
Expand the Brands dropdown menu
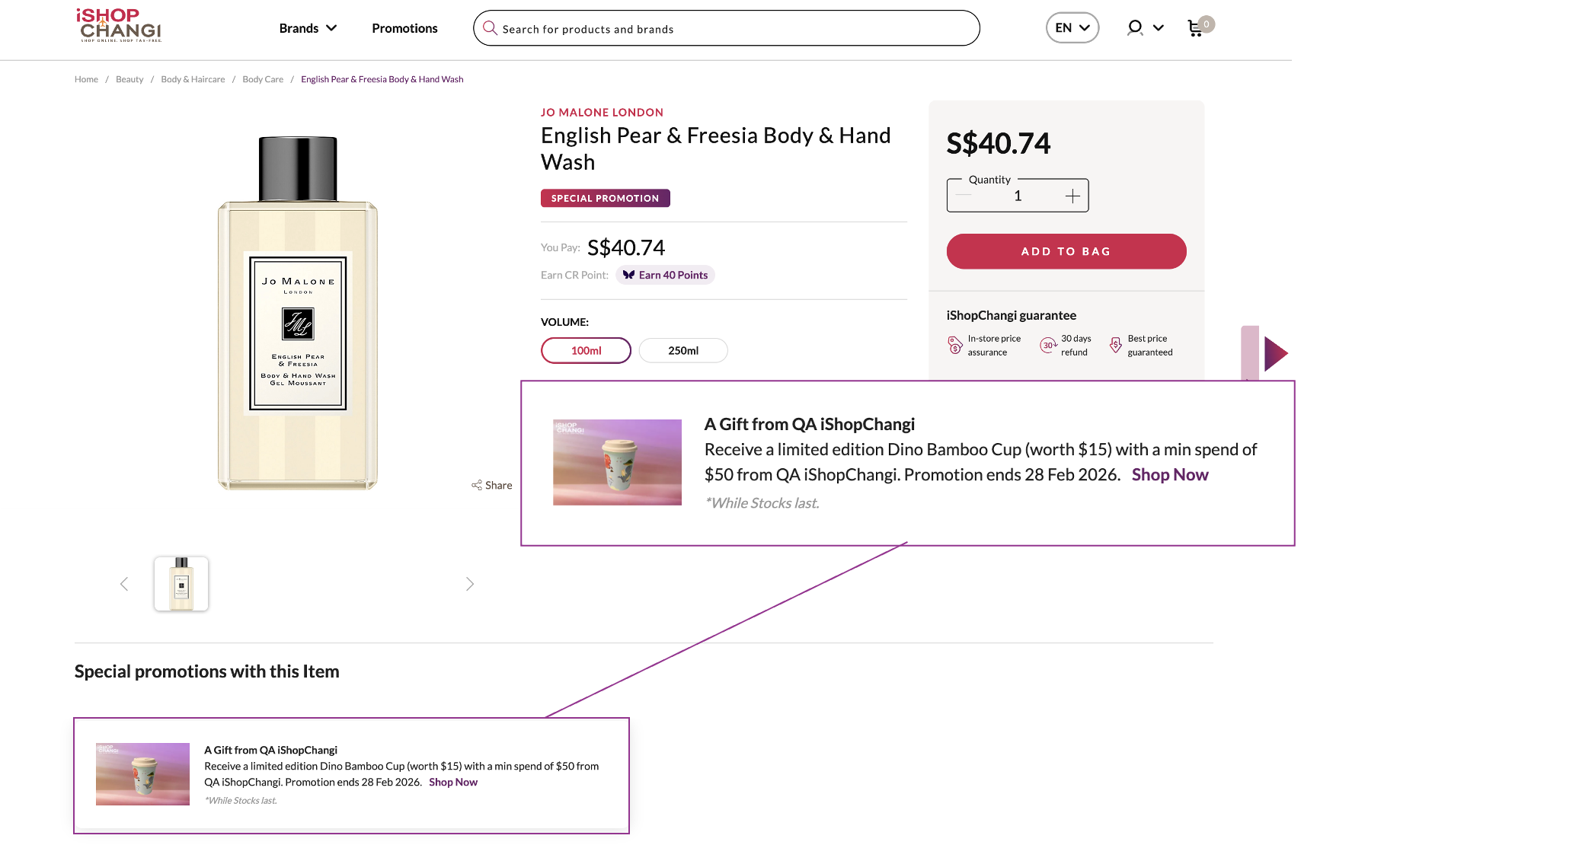pyautogui.click(x=308, y=28)
